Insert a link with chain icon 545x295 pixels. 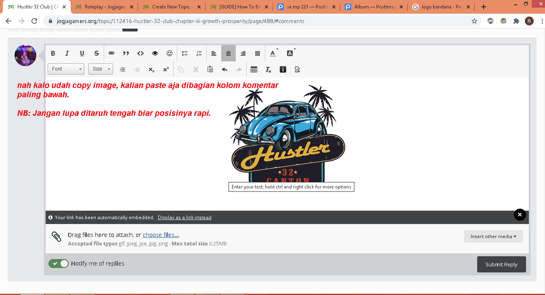111,53
